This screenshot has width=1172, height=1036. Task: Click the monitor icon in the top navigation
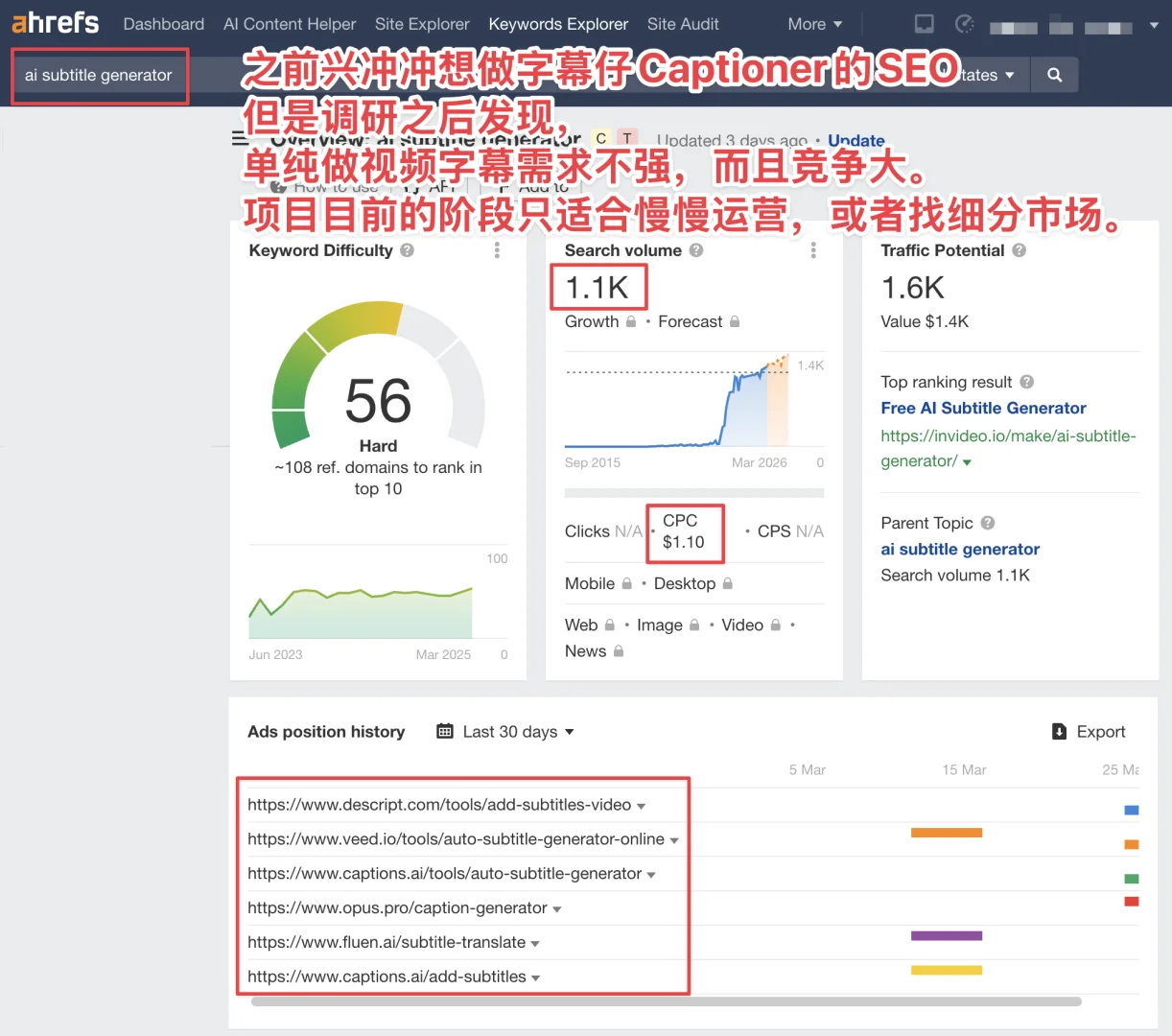tap(923, 23)
